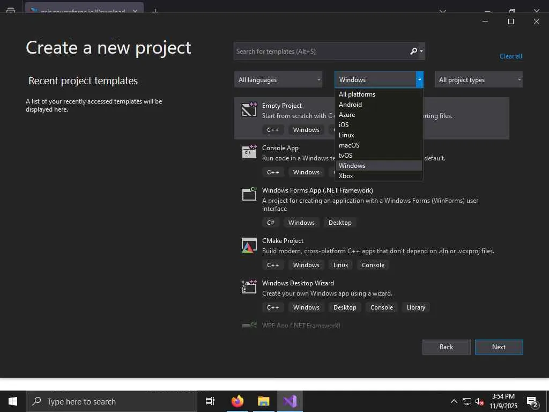Screen dimensions: 549x412
Task: Click the Desktop tag under Windows Desktop Wizard
Action: (x=345, y=307)
